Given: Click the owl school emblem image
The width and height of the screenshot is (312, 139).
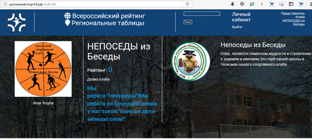Looking at the screenshot, I should [190, 61].
